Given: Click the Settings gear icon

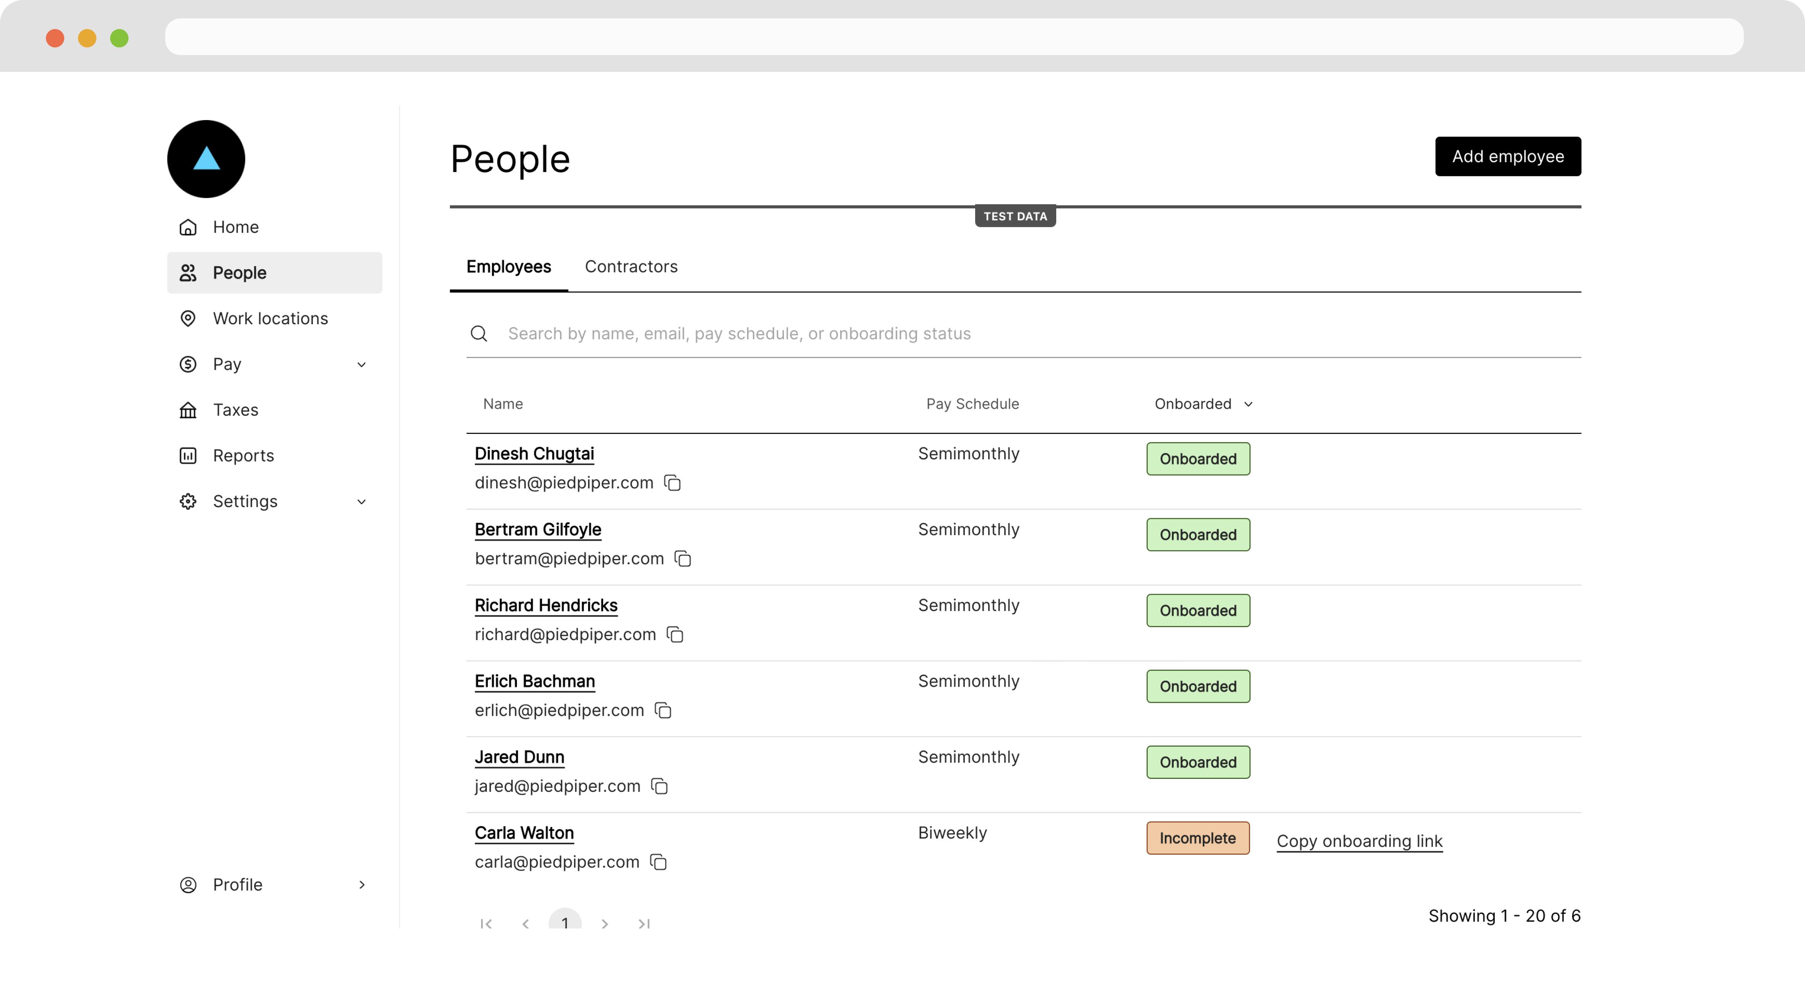Looking at the screenshot, I should tap(188, 501).
